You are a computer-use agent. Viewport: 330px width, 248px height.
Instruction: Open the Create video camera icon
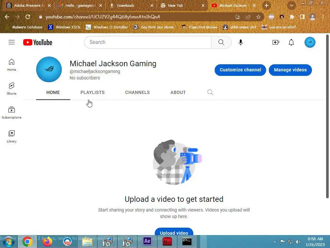[276, 42]
